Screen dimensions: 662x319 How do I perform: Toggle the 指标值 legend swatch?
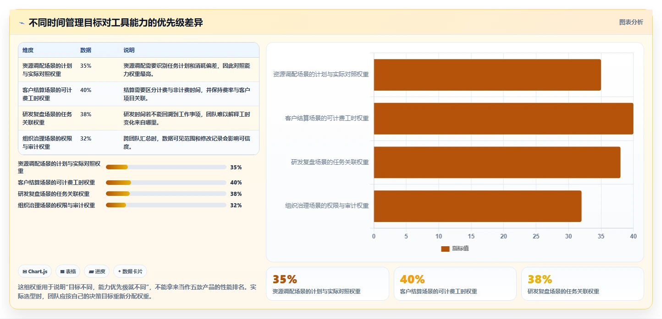click(445, 249)
